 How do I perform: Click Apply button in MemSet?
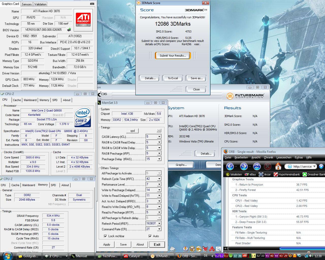(x=107, y=245)
